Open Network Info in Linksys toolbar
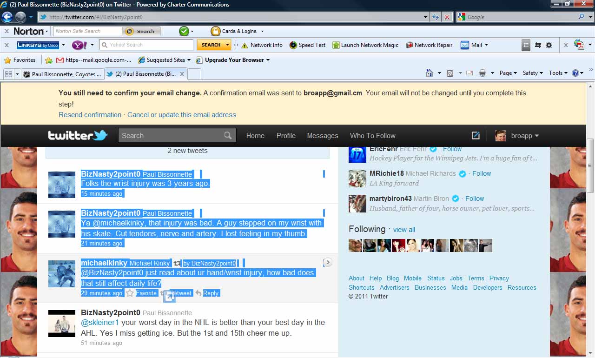The image size is (595, 358). [x=262, y=45]
